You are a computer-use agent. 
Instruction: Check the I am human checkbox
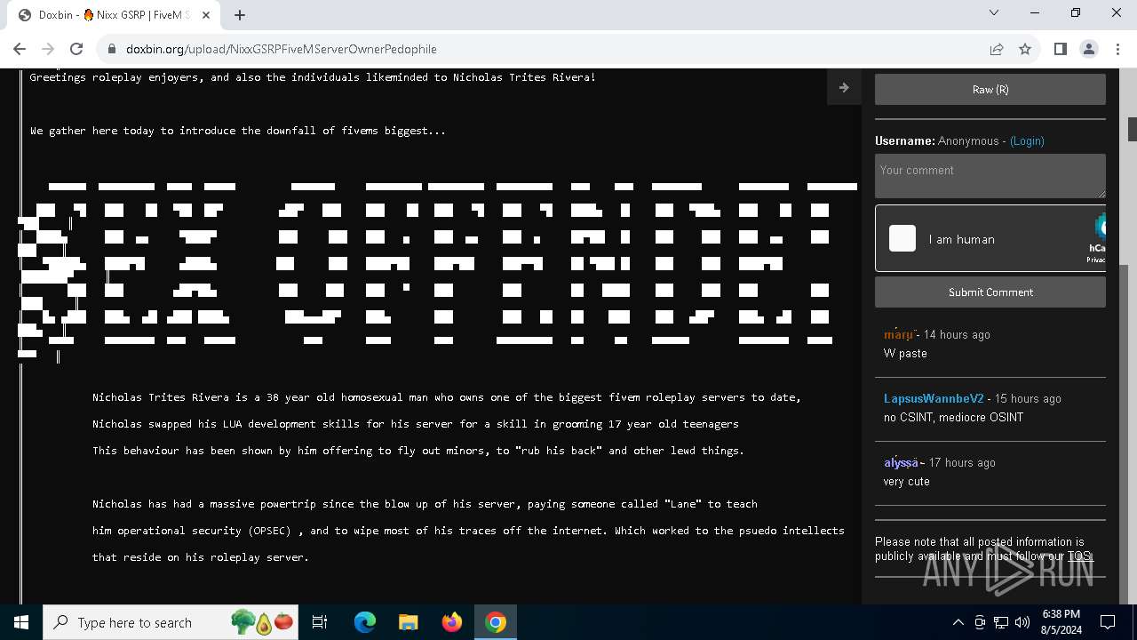[x=902, y=238]
